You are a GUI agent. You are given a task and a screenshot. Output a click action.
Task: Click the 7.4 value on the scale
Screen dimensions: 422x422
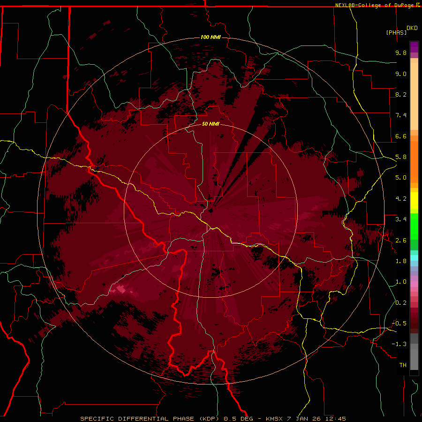401,115
